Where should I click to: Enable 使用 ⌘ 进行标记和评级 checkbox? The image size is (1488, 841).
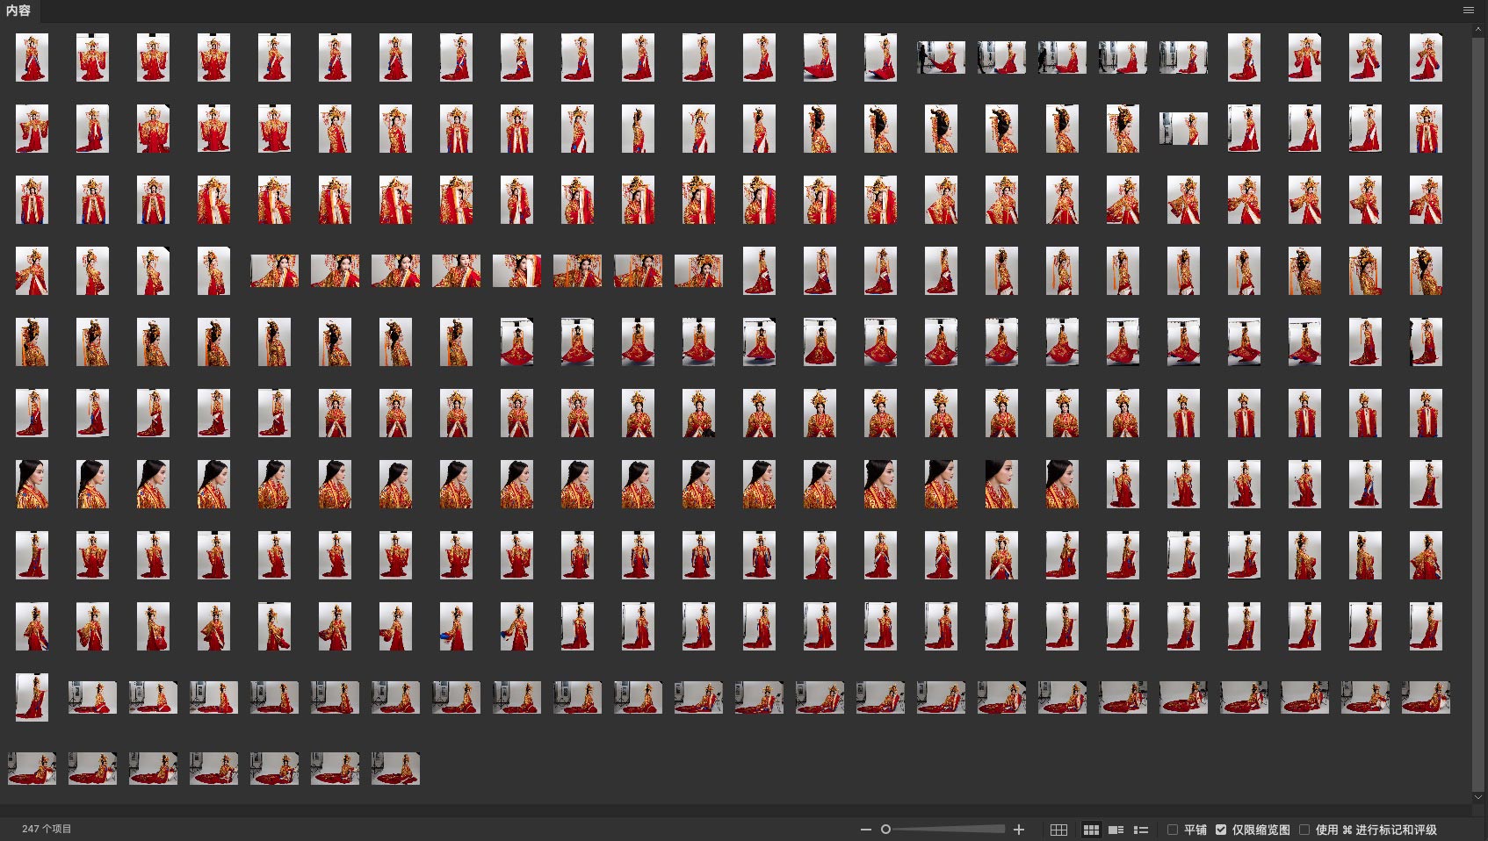coord(1304,830)
